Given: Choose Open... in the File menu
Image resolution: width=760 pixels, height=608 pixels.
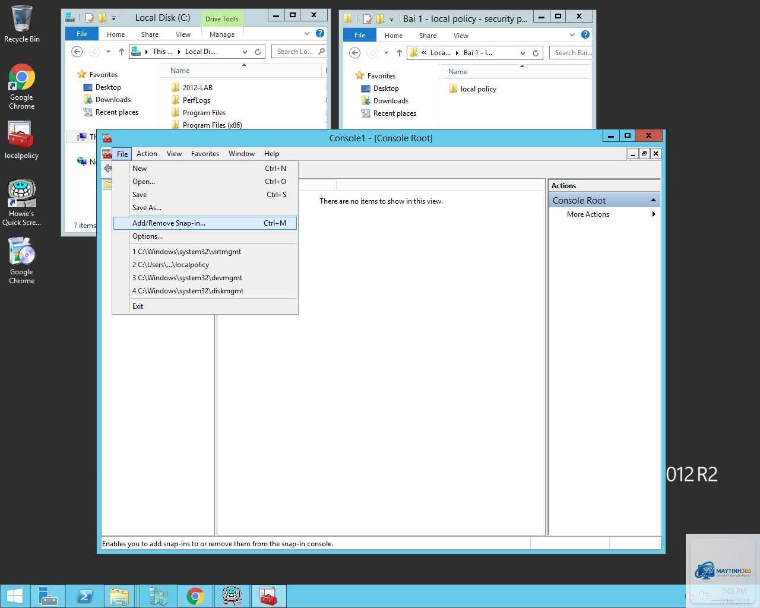Looking at the screenshot, I should (x=205, y=182).
